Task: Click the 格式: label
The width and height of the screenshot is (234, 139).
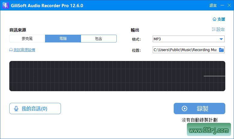Action: [x=136, y=39]
